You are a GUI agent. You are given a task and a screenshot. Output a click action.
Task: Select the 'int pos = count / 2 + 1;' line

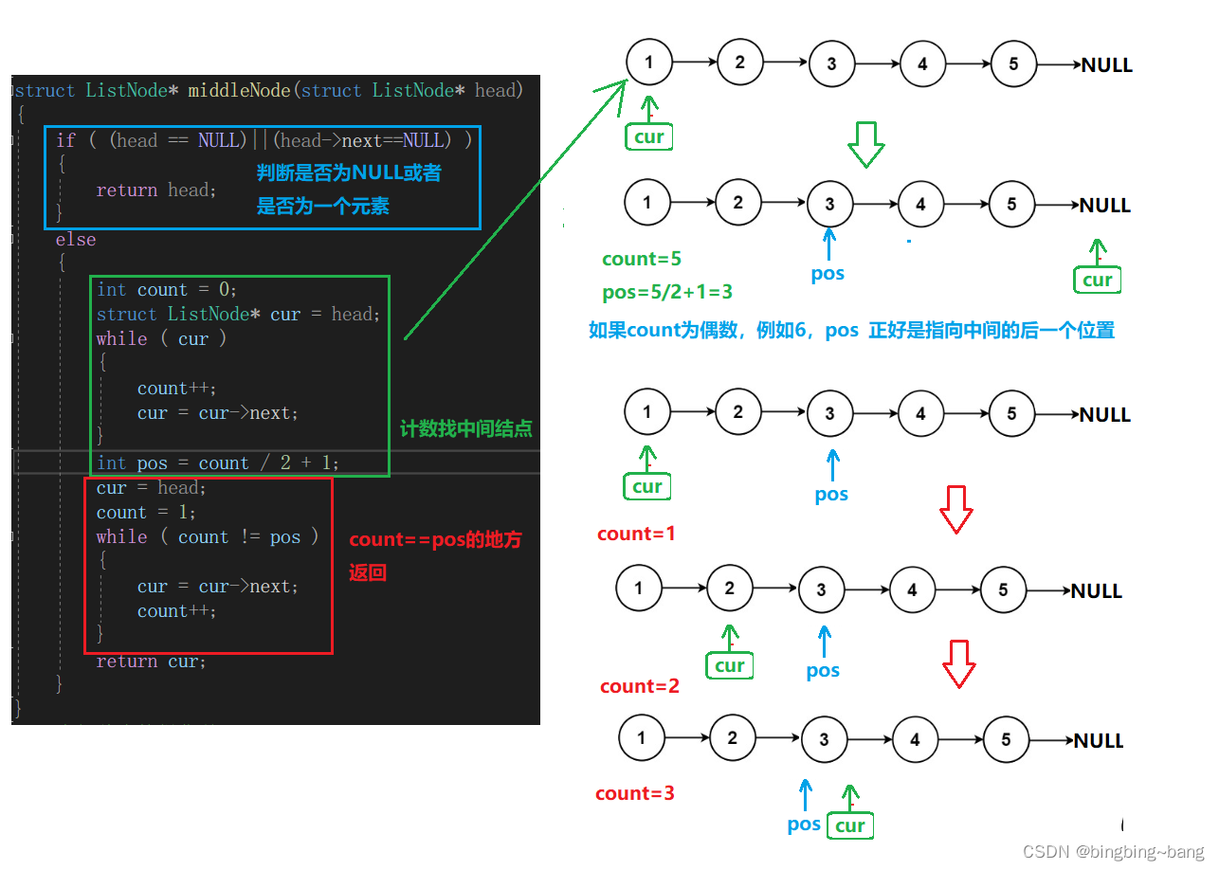click(218, 462)
